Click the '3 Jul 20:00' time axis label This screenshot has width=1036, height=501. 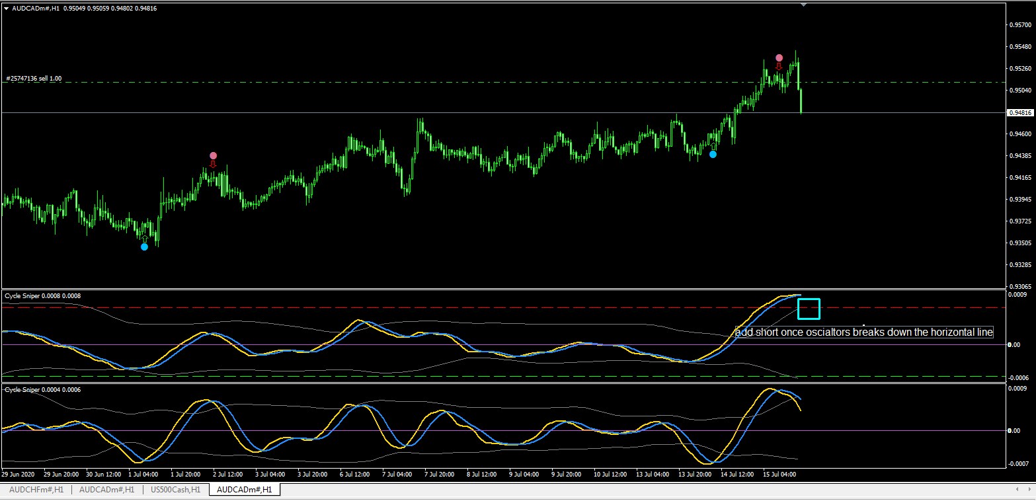click(313, 475)
